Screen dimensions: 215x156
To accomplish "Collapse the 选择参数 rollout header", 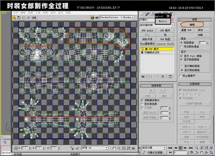I will pyautogui.click(x=156, y=85).
